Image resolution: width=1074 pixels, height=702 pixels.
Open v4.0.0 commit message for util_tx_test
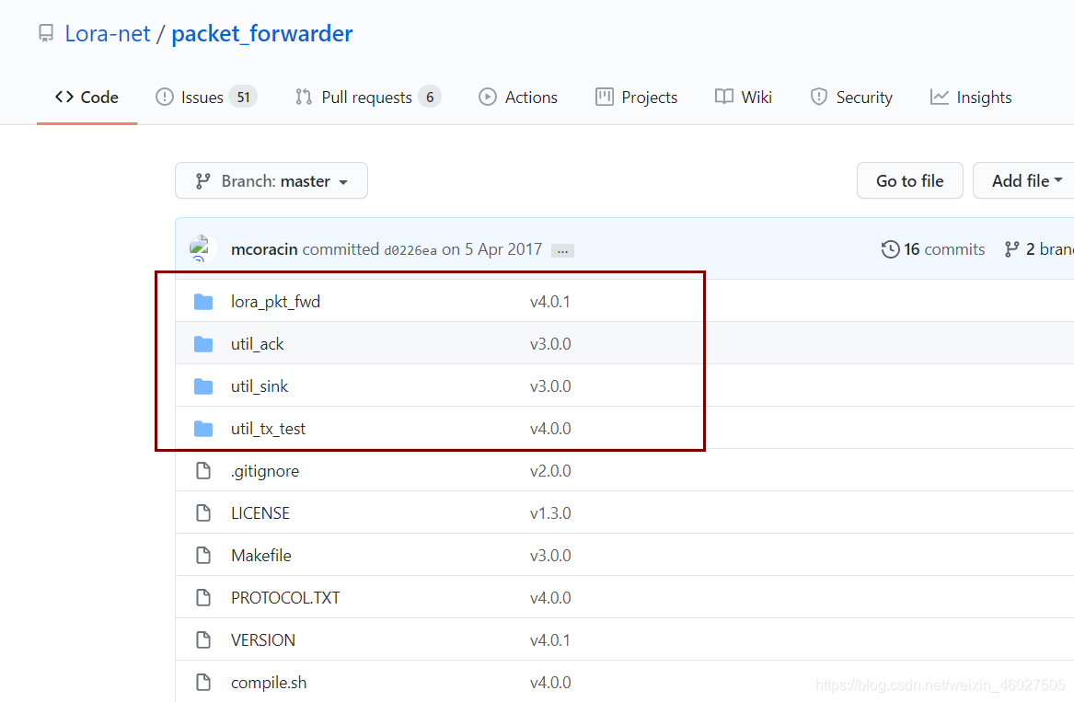[x=550, y=429]
